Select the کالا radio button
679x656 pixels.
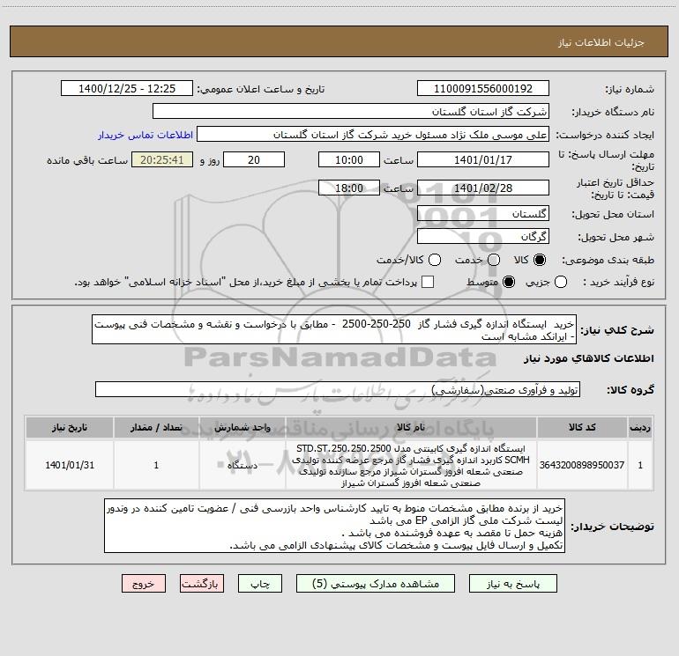540,260
